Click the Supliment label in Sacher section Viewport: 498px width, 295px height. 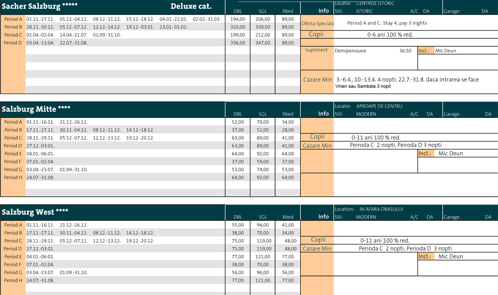(x=316, y=50)
